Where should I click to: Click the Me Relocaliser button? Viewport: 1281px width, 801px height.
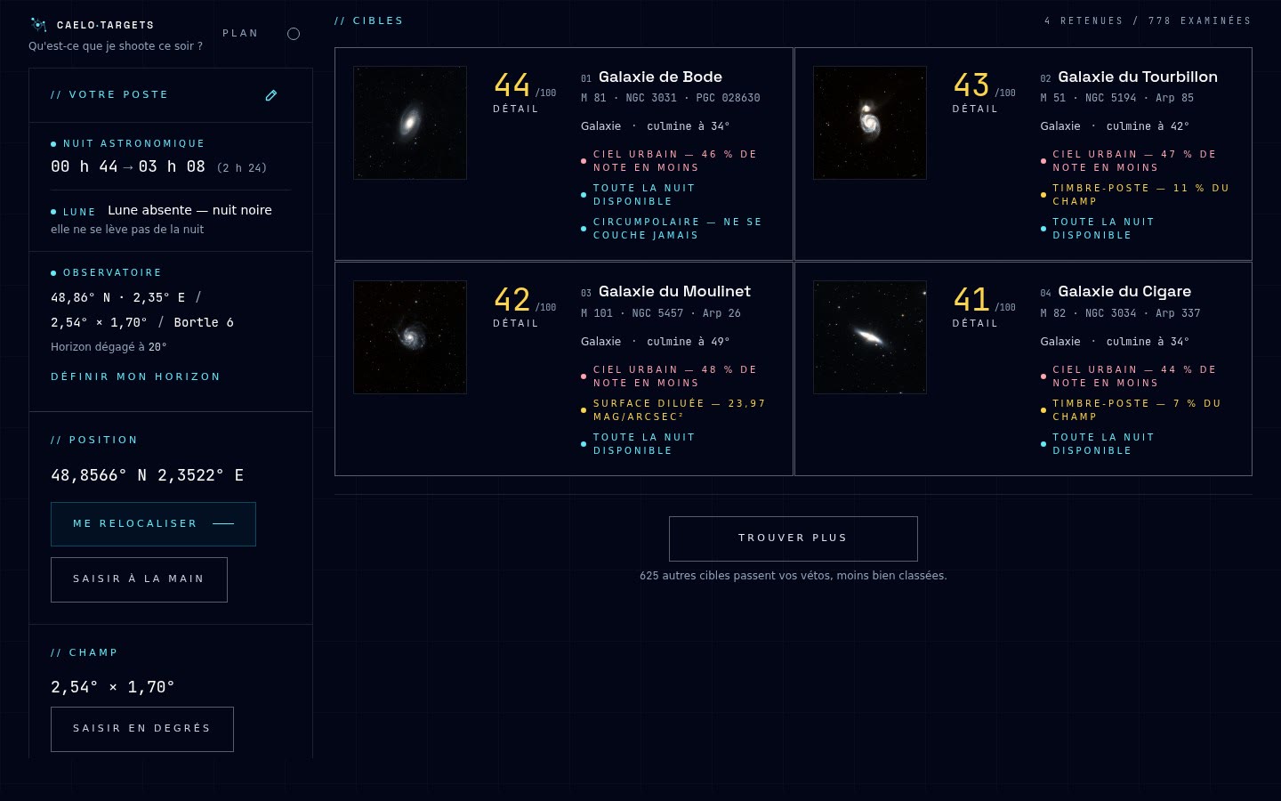click(x=153, y=524)
